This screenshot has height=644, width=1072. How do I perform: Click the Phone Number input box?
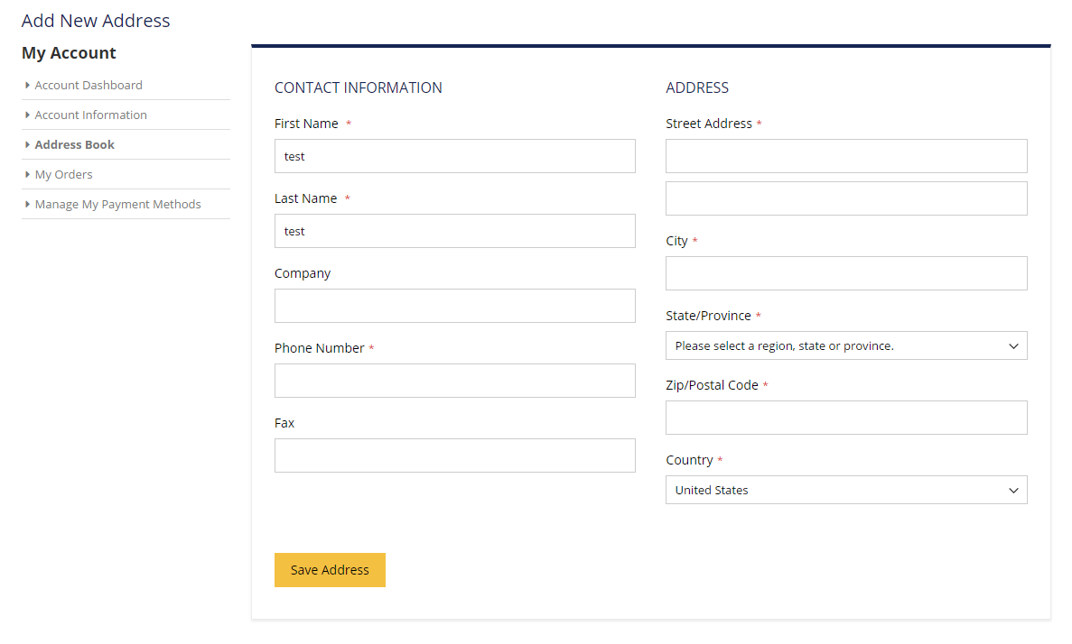pyautogui.click(x=454, y=381)
